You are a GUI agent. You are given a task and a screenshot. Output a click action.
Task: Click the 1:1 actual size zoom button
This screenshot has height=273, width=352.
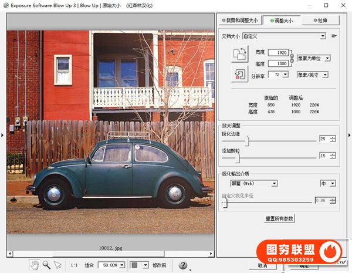coord(75,265)
